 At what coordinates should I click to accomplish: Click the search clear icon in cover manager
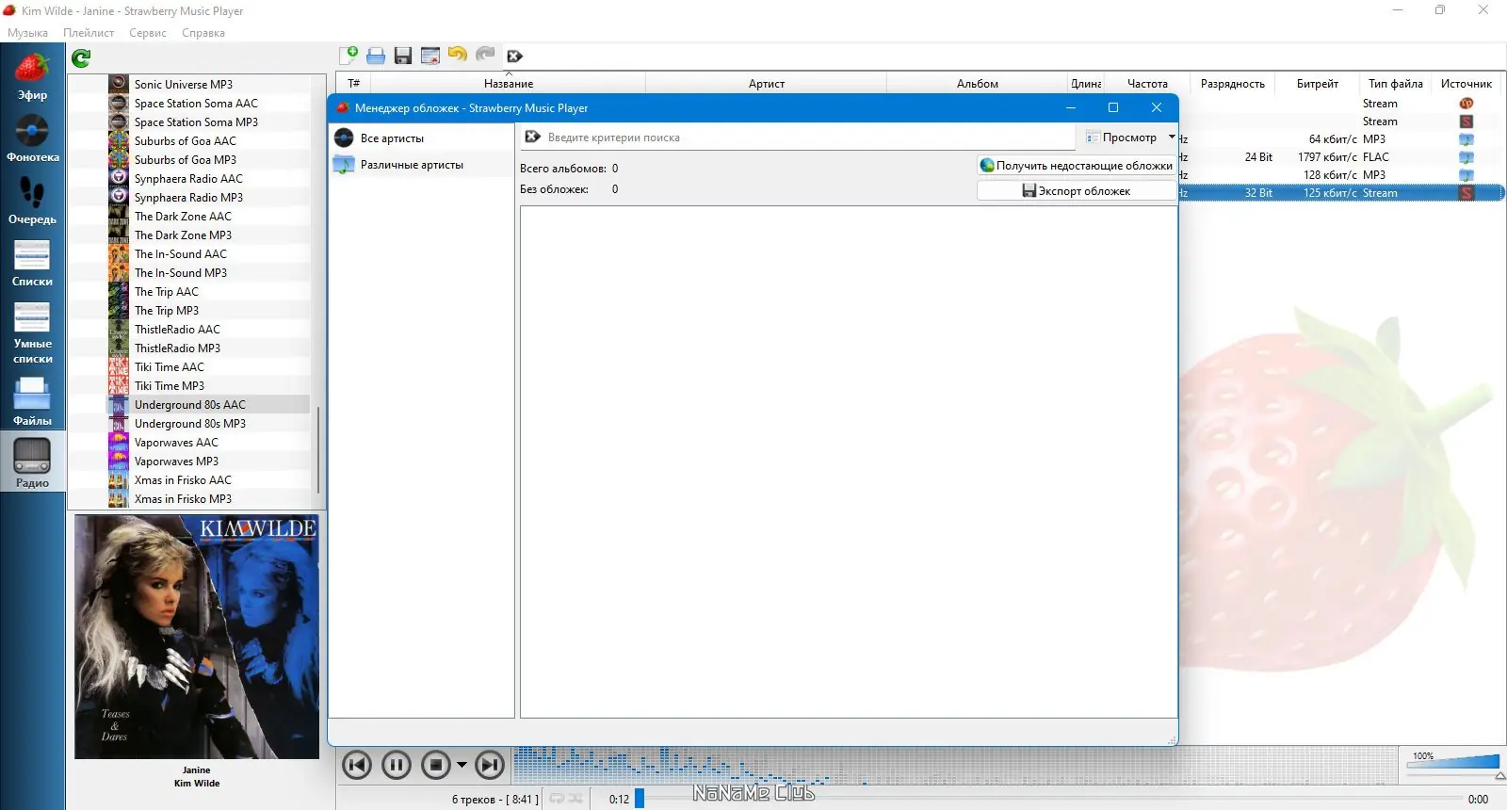(x=532, y=138)
